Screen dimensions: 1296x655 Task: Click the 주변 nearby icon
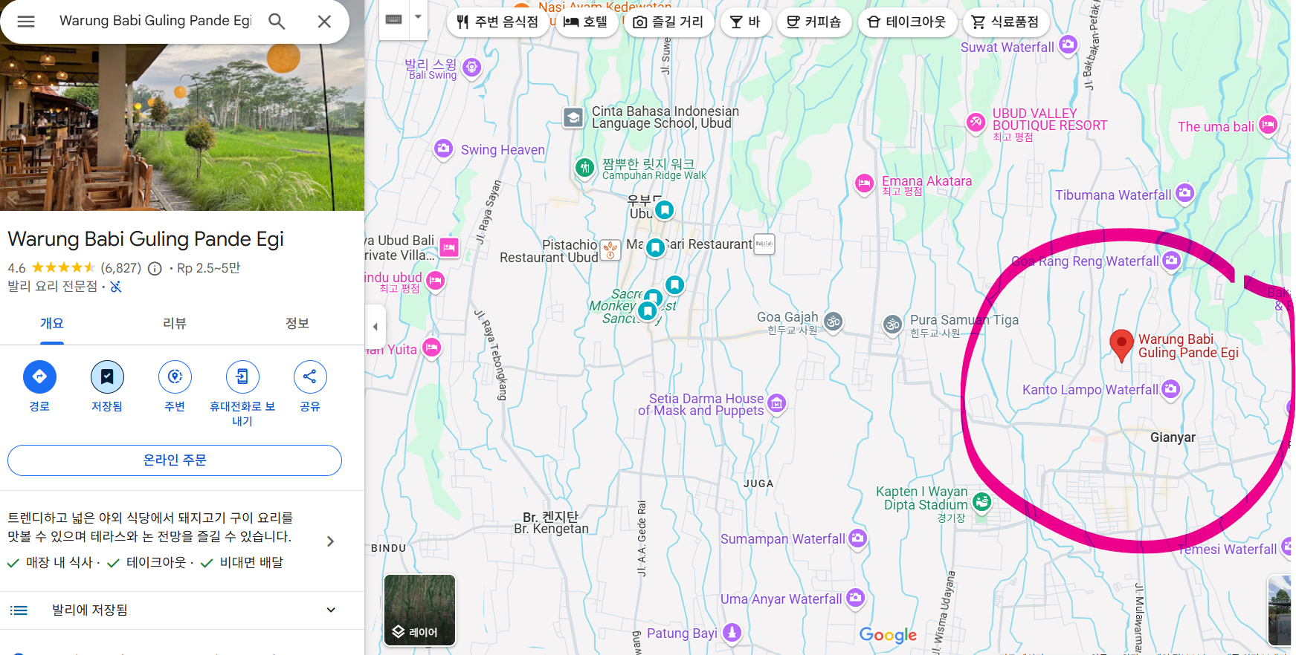tap(175, 377)
